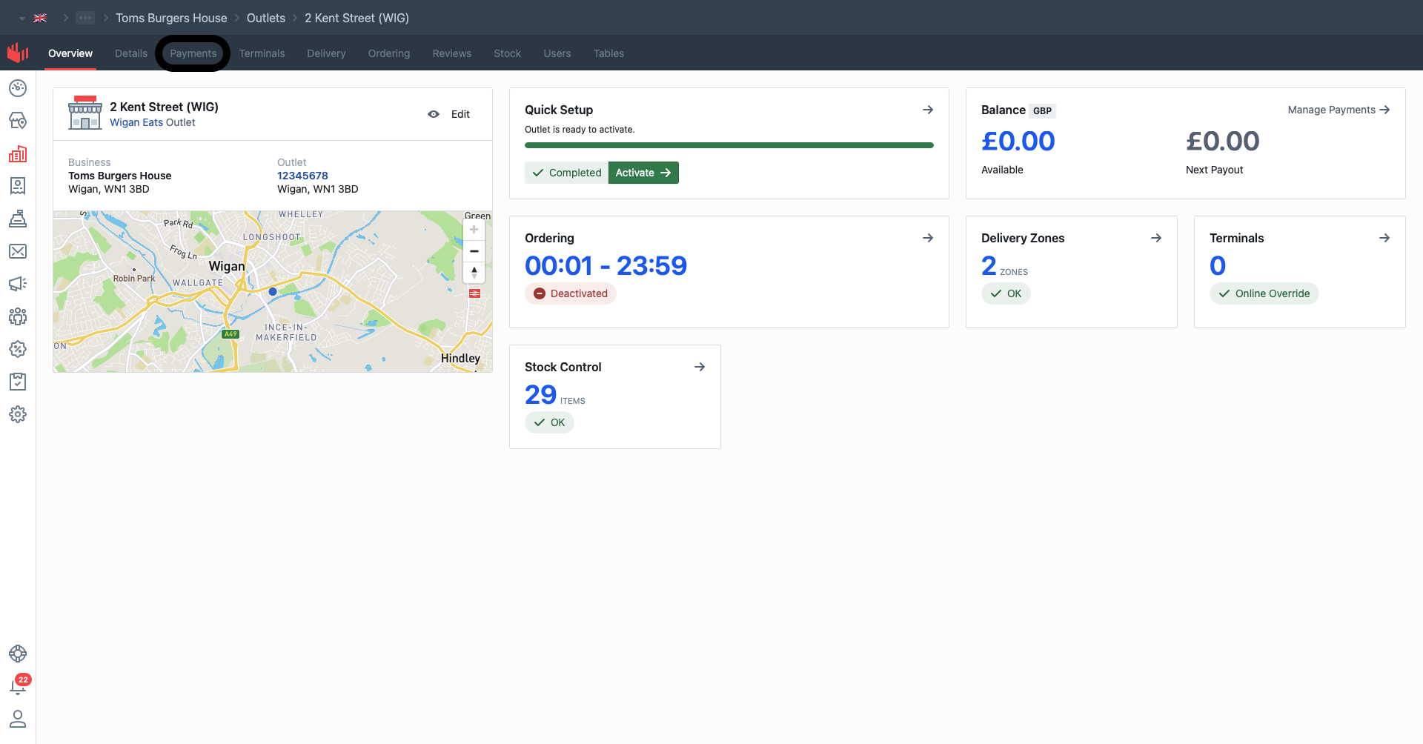The height and width of the screenshot is (744, 1423).
Task: Open the Users tab
Action: pos(557,53)
